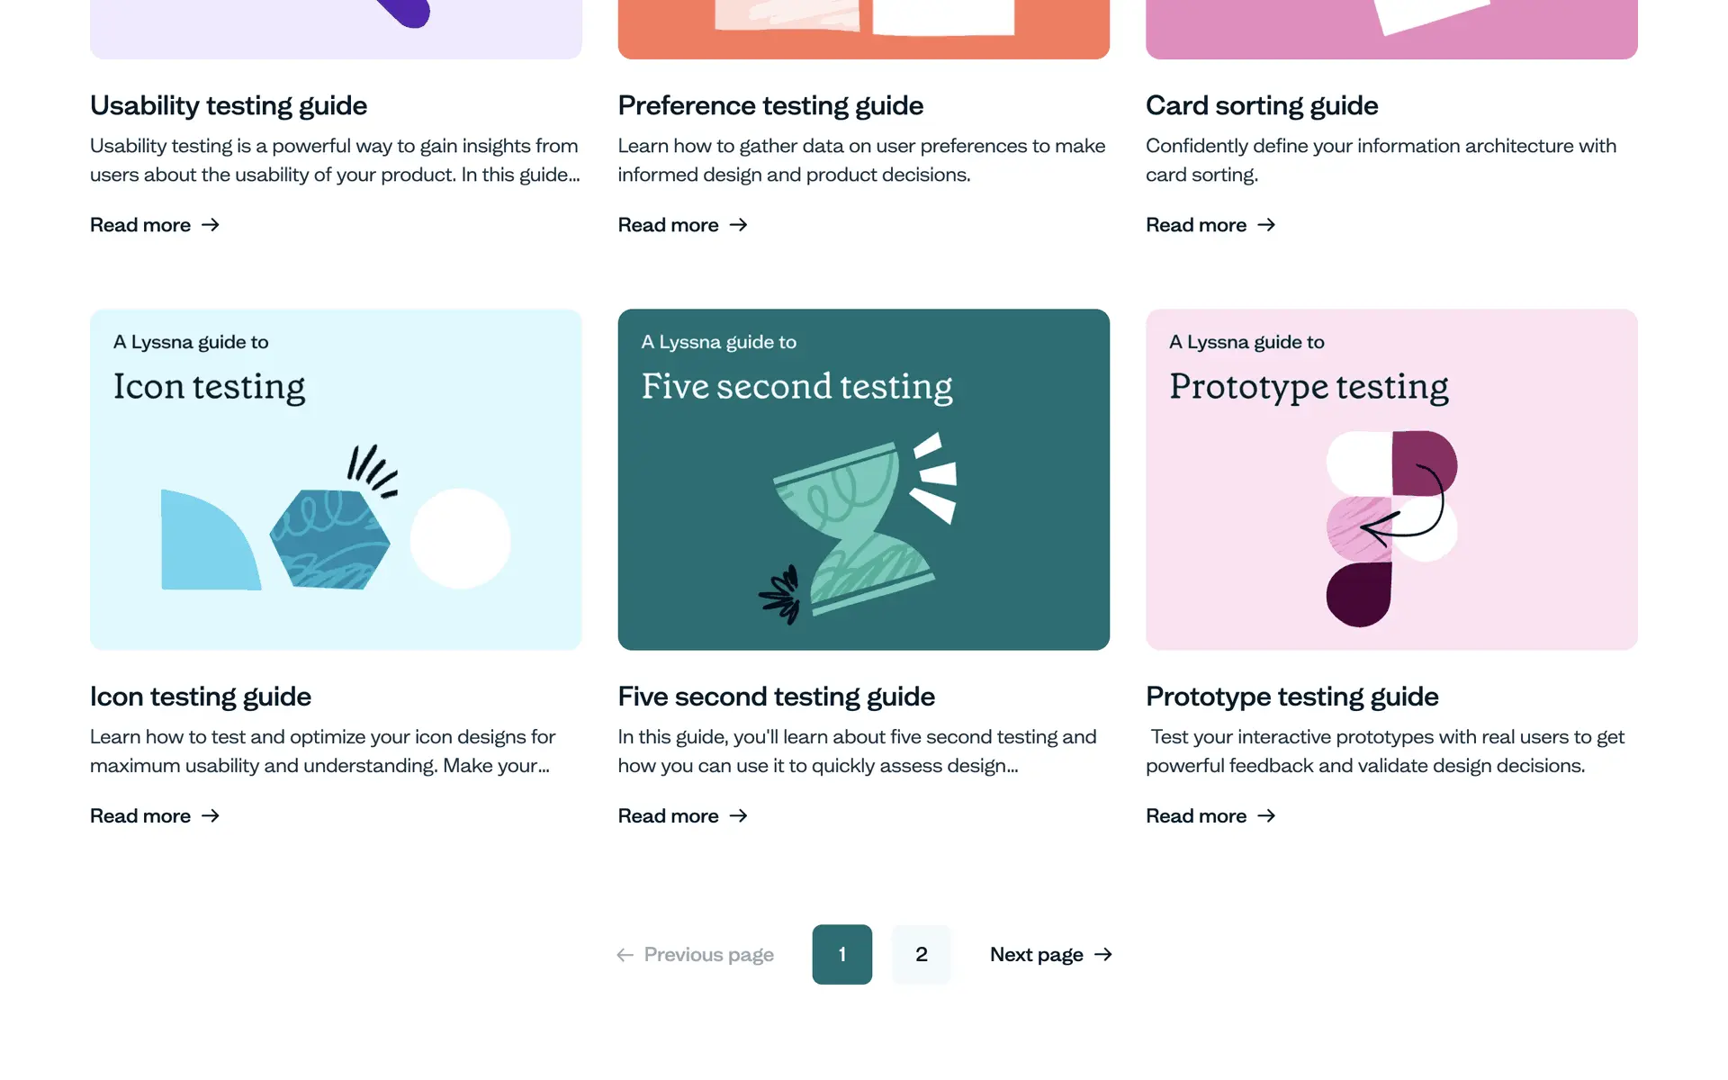
Task: Click the Previous page link text
Action: [708, 954]
